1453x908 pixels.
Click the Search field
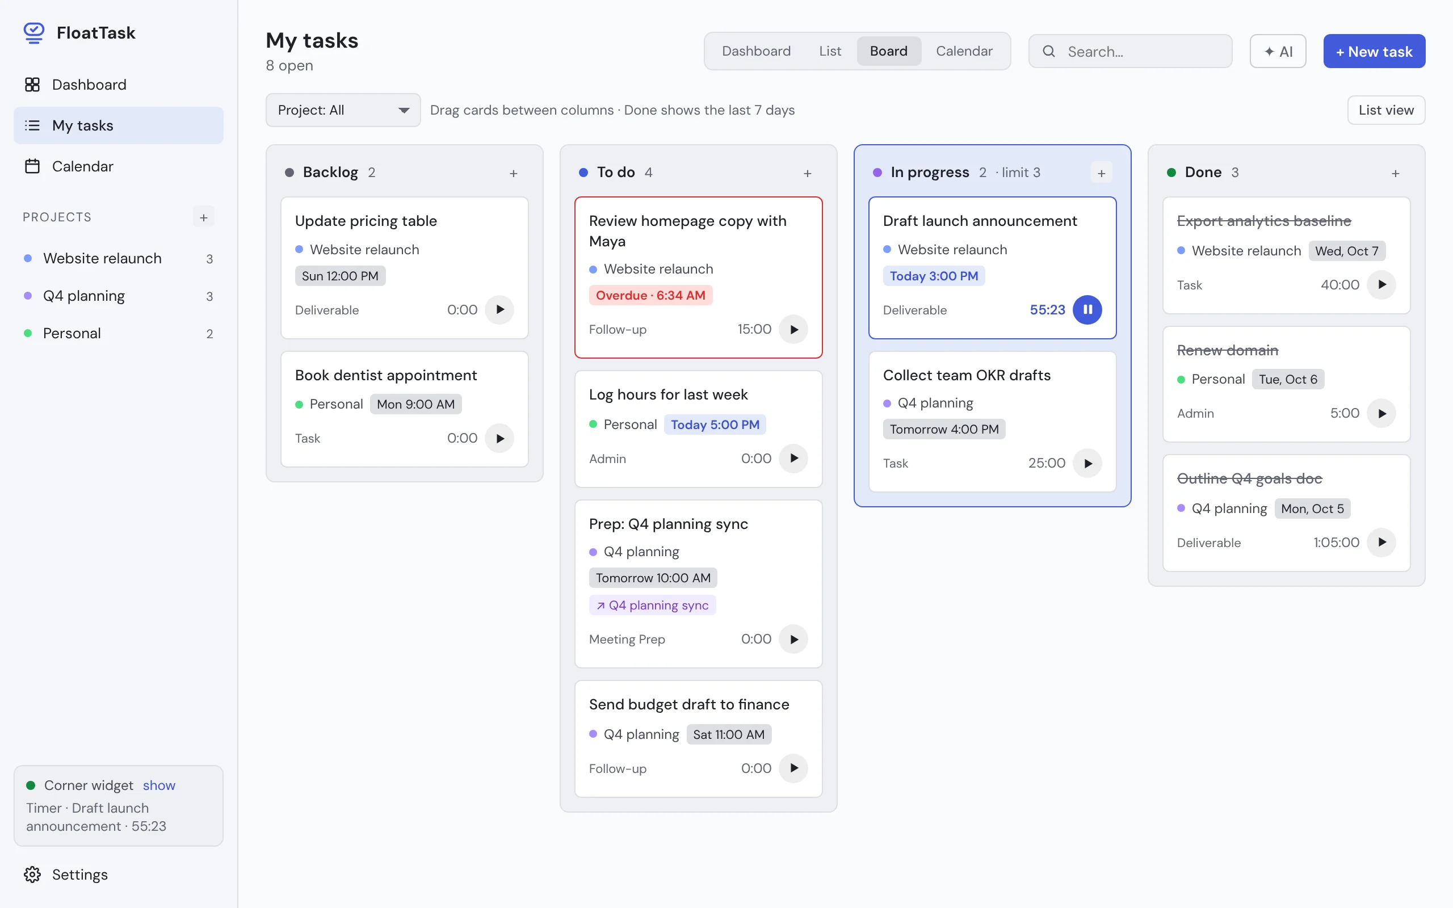pyautogui.click(x=1130, y=51)
